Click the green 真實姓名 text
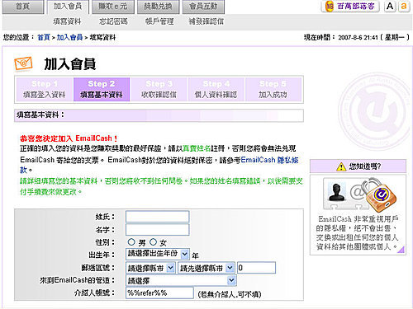This screenshot has width=413, height=309. pyautogui.click(x=197, y=148)
